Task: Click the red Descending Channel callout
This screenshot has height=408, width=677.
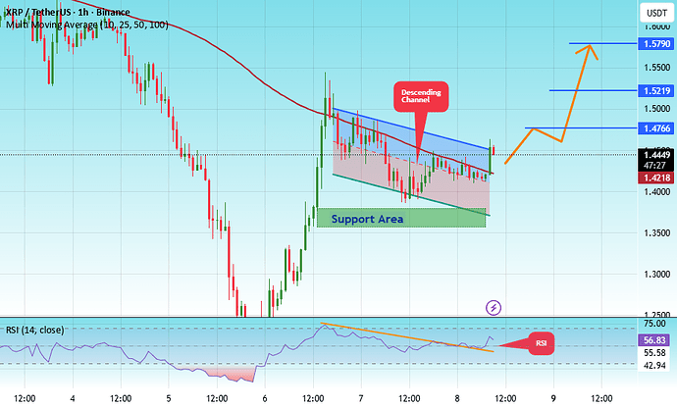Action: coord(422,98)
